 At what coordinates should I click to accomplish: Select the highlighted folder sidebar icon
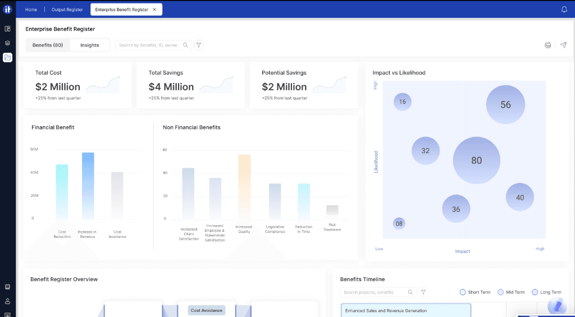(x=8, y=58)
